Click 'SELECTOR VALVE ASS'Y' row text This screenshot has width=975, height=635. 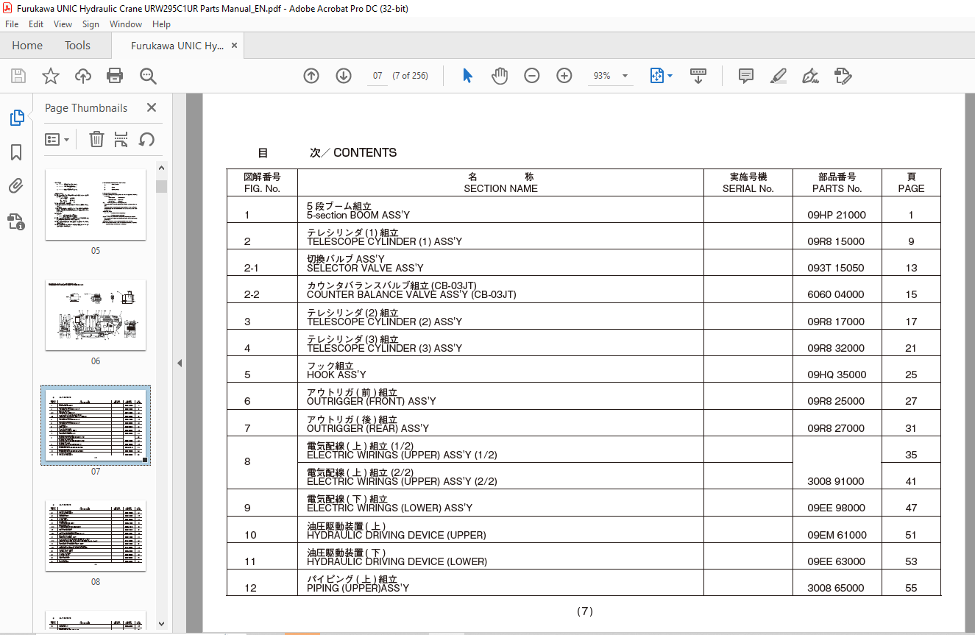pyautogui.click(x=365, y=268)
